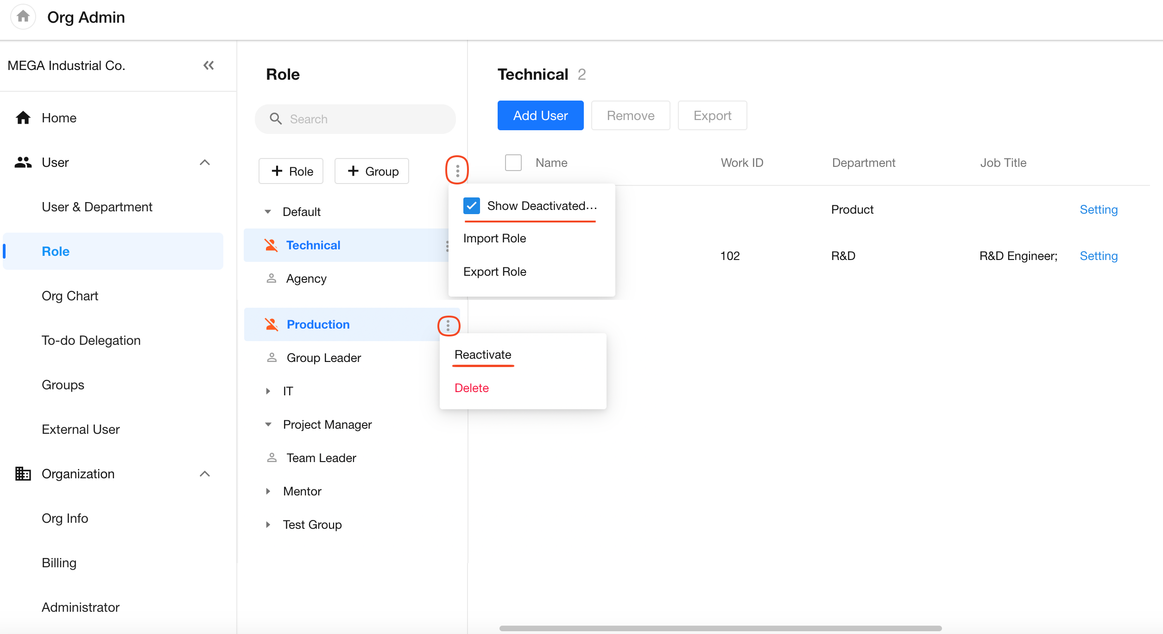
Task: Collapse the Default role group
Action: 268,212
